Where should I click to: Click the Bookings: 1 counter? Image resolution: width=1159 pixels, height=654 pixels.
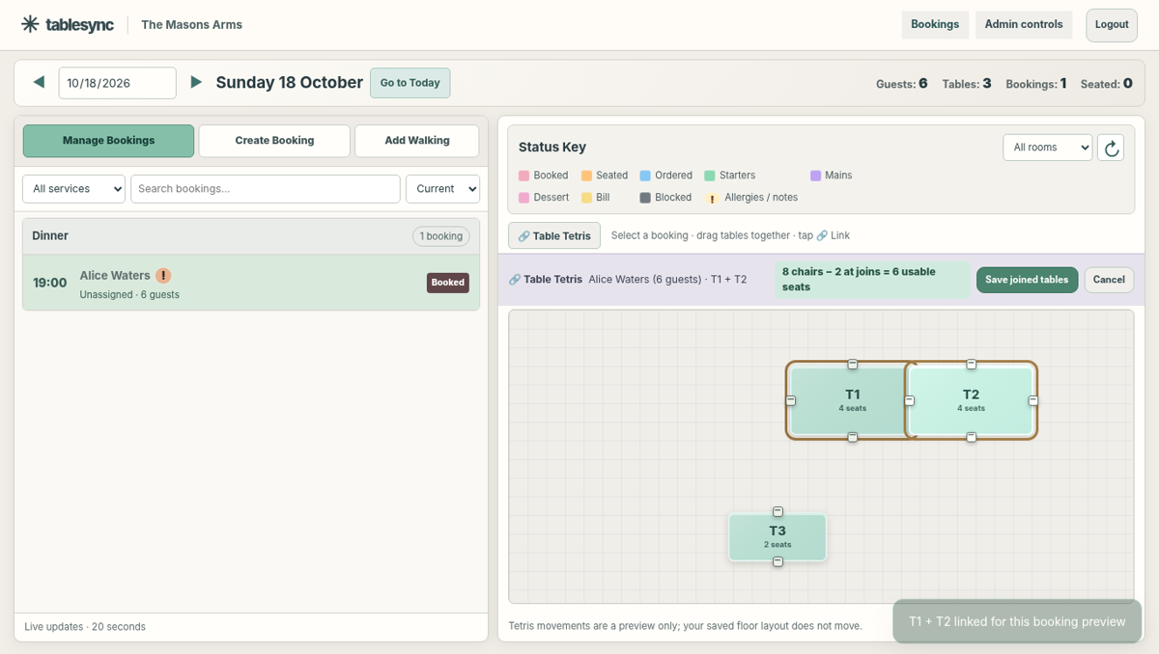point(1036,84)
